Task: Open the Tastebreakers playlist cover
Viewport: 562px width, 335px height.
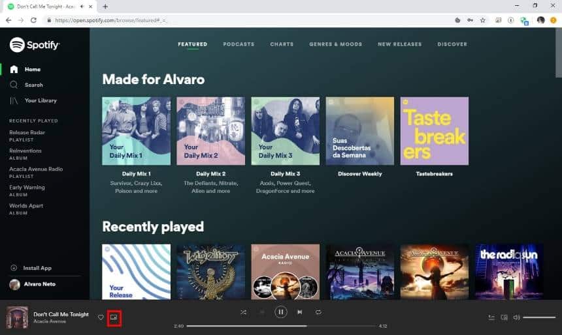Action: tap(435, 131)
